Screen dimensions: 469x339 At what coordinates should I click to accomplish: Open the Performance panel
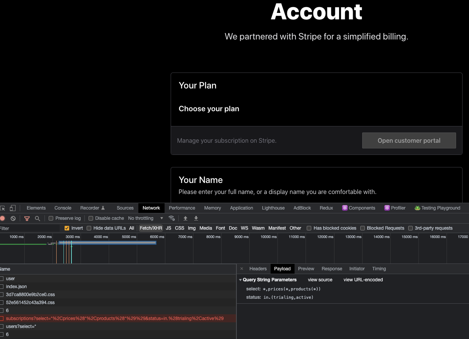182,208
